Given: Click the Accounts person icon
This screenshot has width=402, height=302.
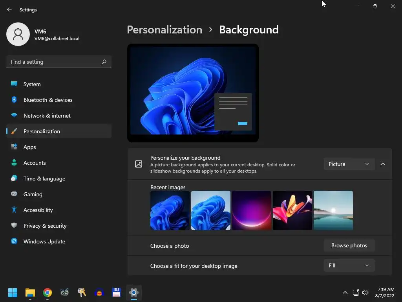Looking at the screenshot, I should (x=14, y=162).
